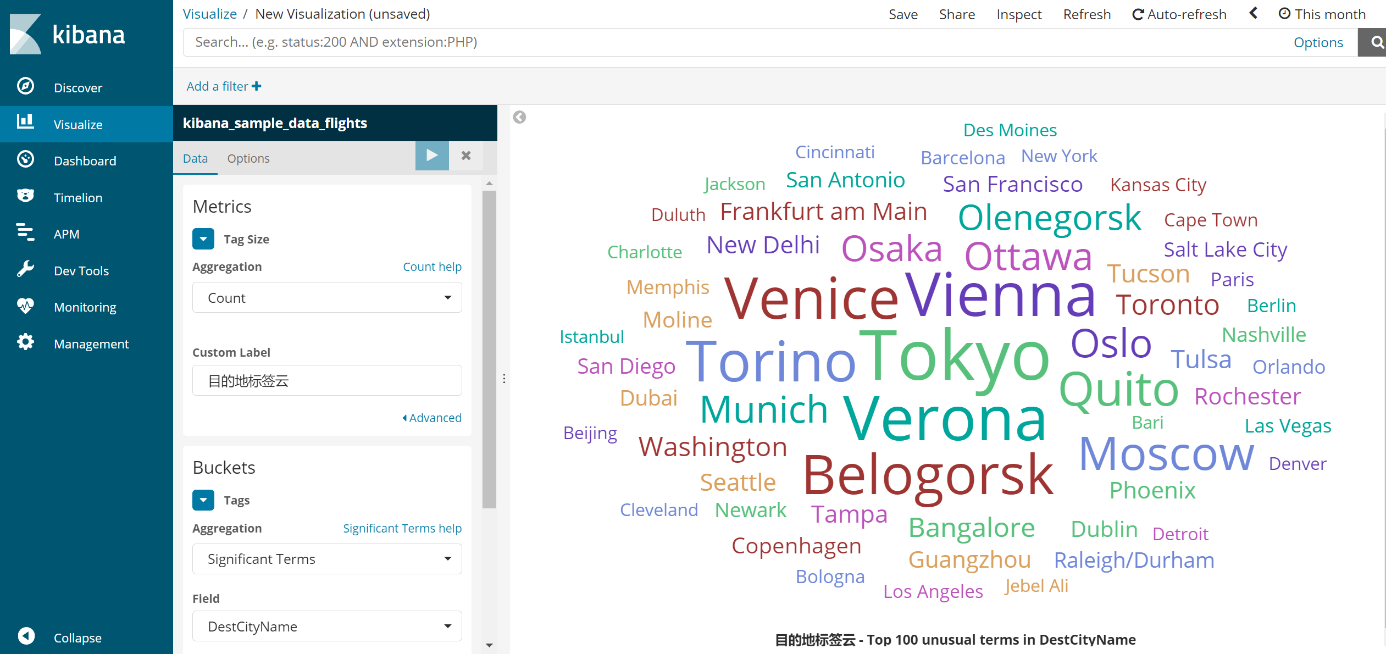Viewport: 1386px width, 654px height.
Task: Click the Discover compass icon
Action: 25,86
